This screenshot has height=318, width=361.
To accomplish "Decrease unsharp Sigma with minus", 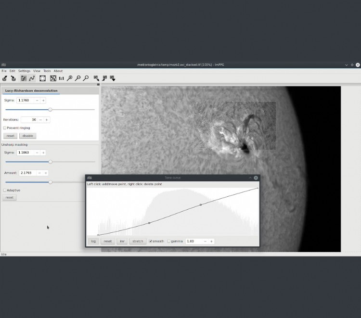I will (x=37, y=153).
